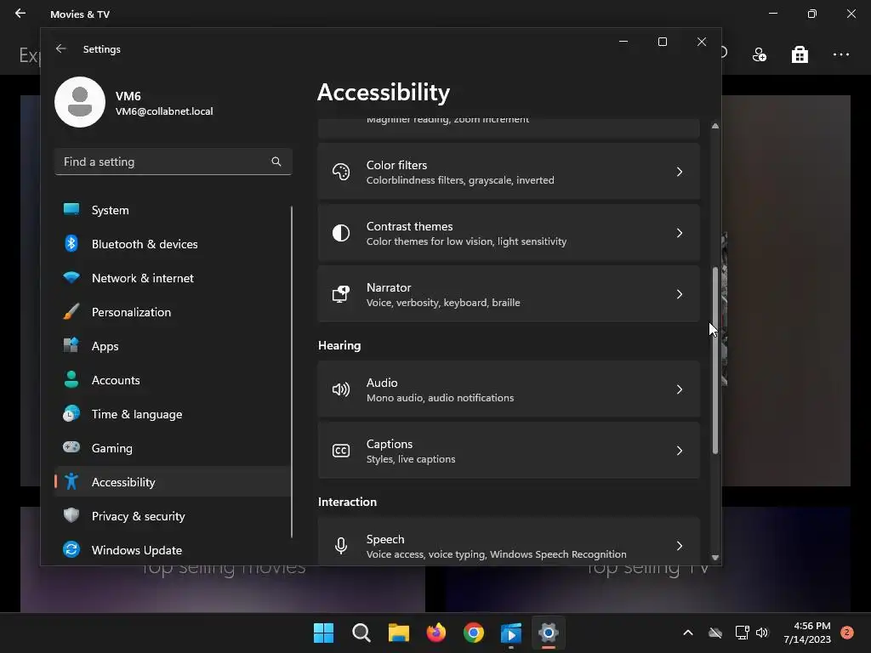
Task: Open Windows Start menu
Action: tap(323, 633)
